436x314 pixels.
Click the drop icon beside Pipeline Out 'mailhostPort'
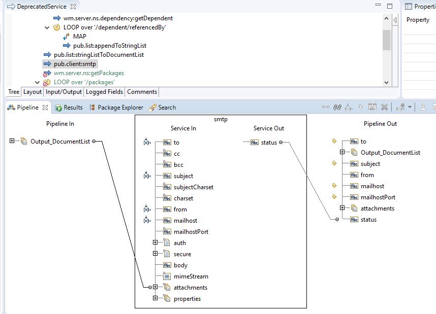tap(334, 196)
